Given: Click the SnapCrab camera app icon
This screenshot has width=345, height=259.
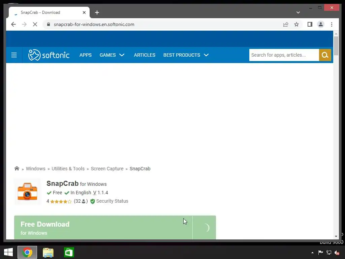Looking at the screenshot, I should [27, 192].
